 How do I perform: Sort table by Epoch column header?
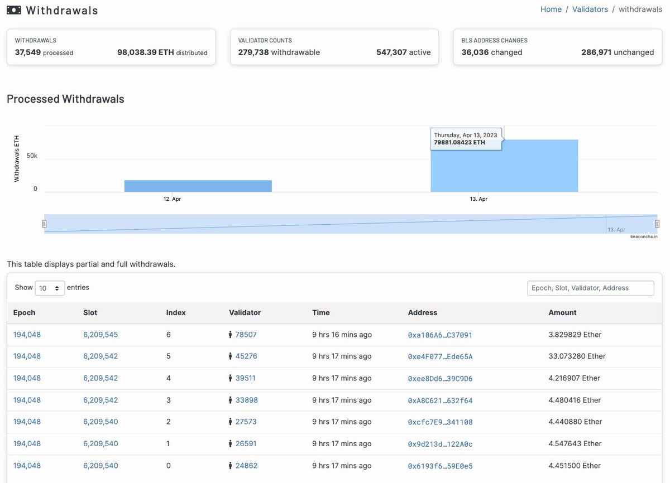click(25, 313)
